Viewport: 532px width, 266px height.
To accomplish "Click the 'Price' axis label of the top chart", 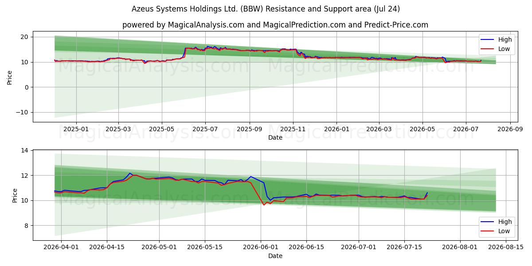I will [10, 77].
